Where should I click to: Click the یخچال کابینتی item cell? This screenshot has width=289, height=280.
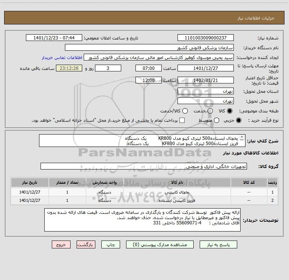(x=177, y=192)
